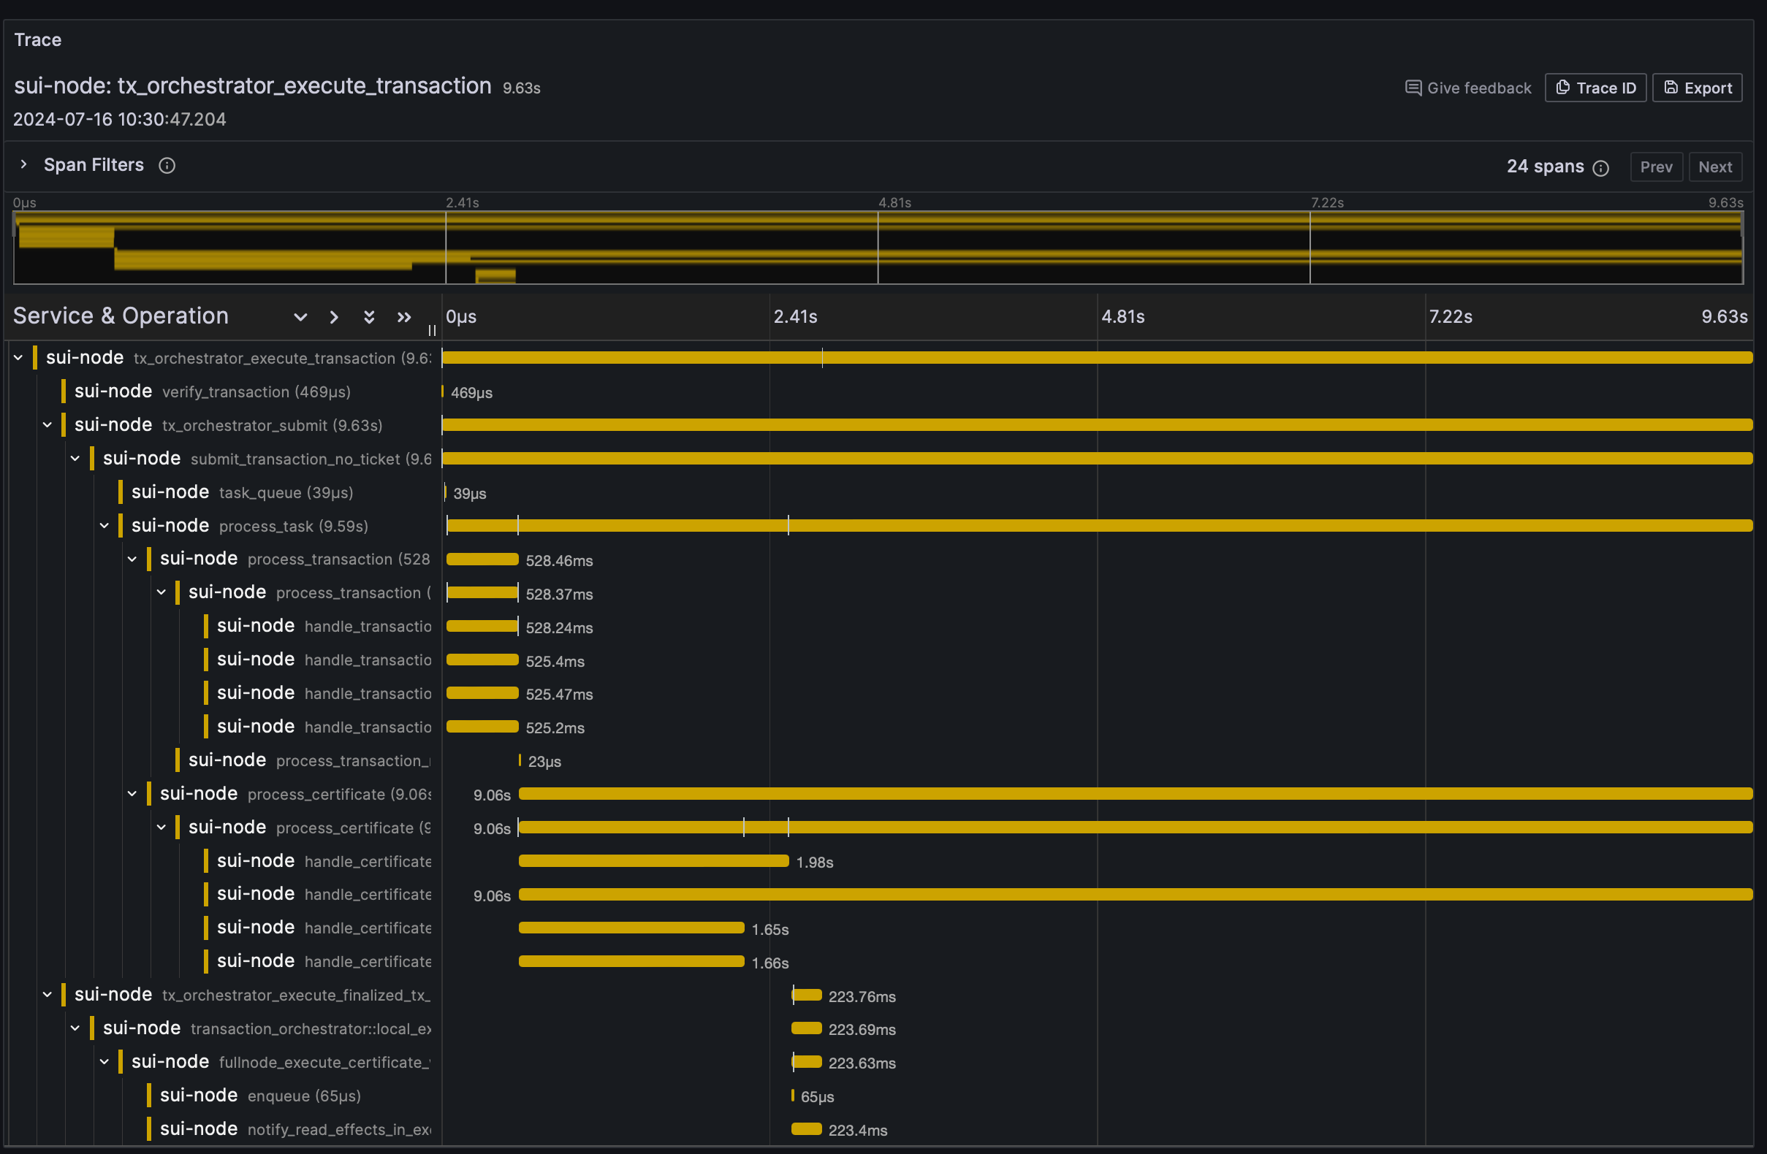Collapse the tx_orchestrator_execute_transaction root span

click(x=18, y=358)
